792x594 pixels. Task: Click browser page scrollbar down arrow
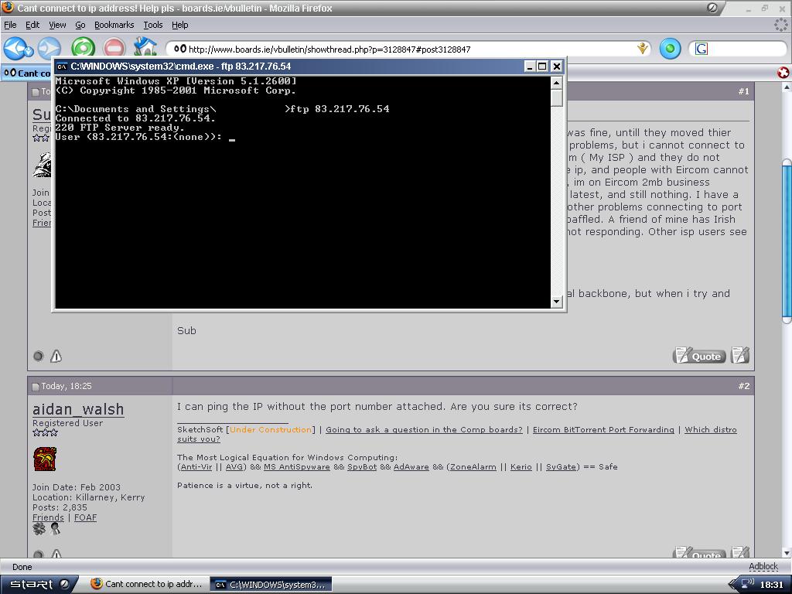pyautogui.click(x=787, y=552)
